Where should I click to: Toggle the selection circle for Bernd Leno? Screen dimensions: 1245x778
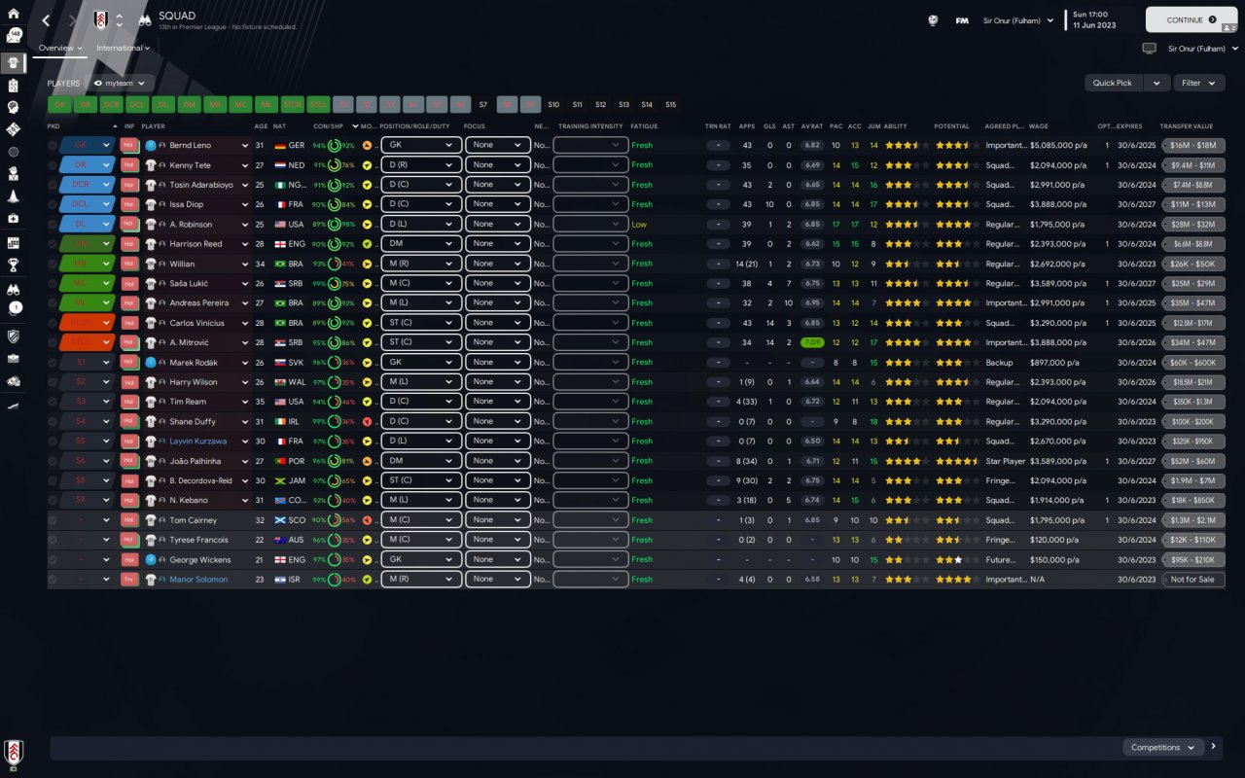[53, 145]
